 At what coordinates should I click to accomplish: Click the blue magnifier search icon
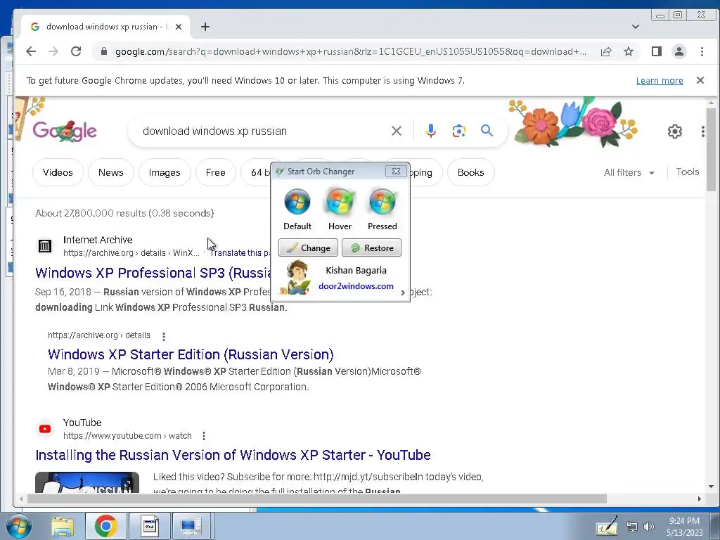click(x=487, y=131)
